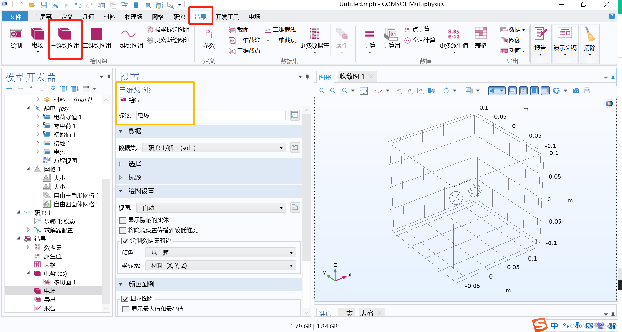
Task: Click the 一维绘图组 ribbon icon
Action: pyautogui.click(x=129, y=39)
